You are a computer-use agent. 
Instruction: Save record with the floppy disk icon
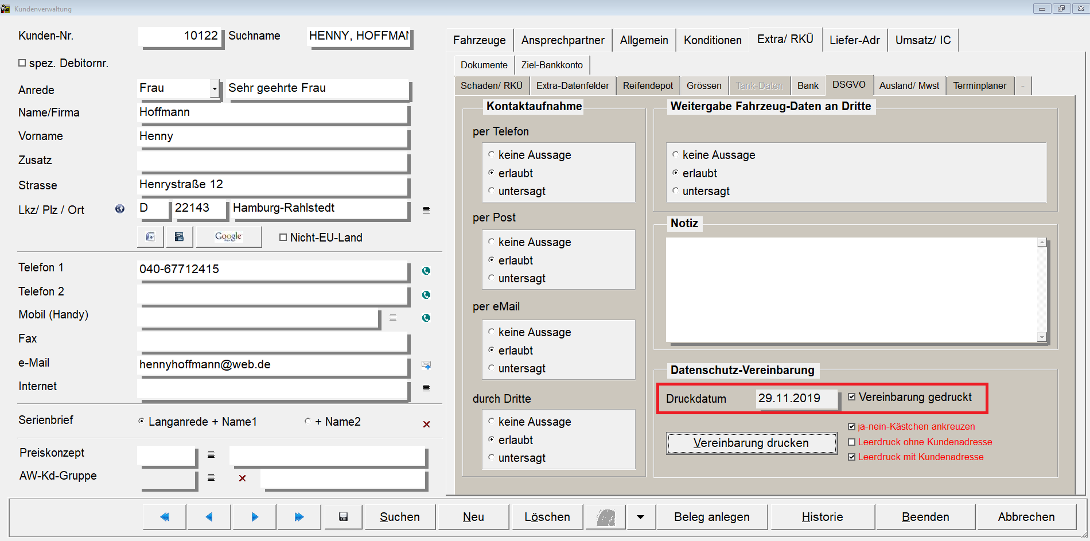343,517
